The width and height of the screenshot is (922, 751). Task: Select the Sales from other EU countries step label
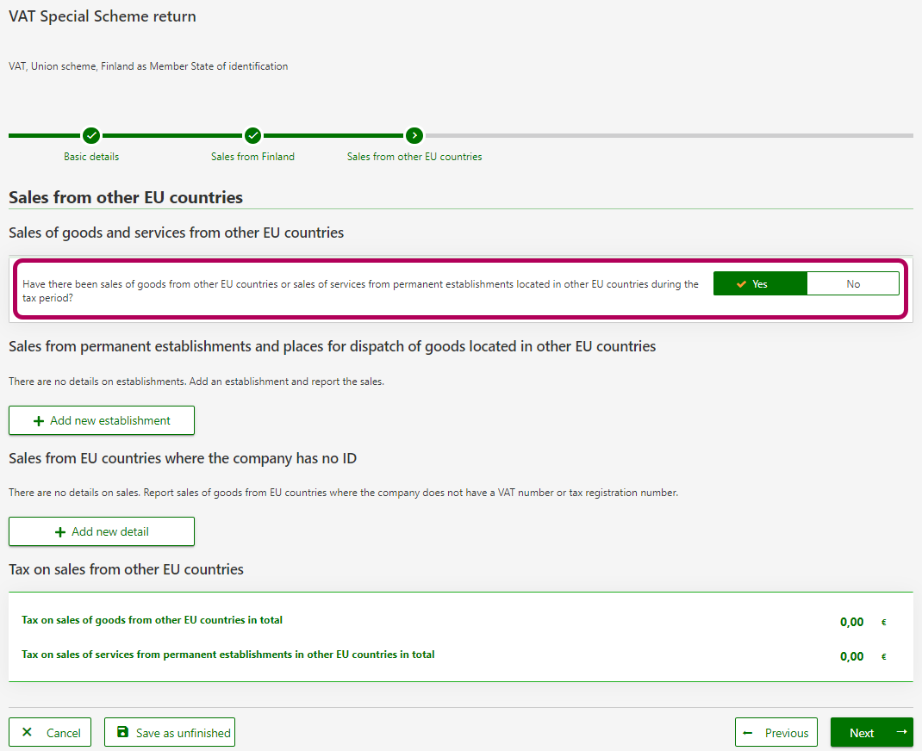[414, 157]
